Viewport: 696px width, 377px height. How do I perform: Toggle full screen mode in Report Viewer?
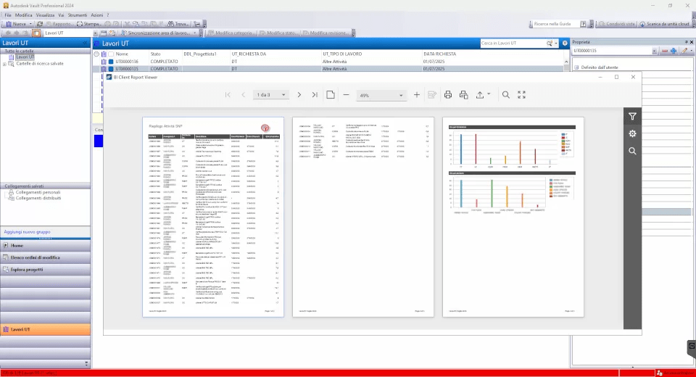coord(521,94)
